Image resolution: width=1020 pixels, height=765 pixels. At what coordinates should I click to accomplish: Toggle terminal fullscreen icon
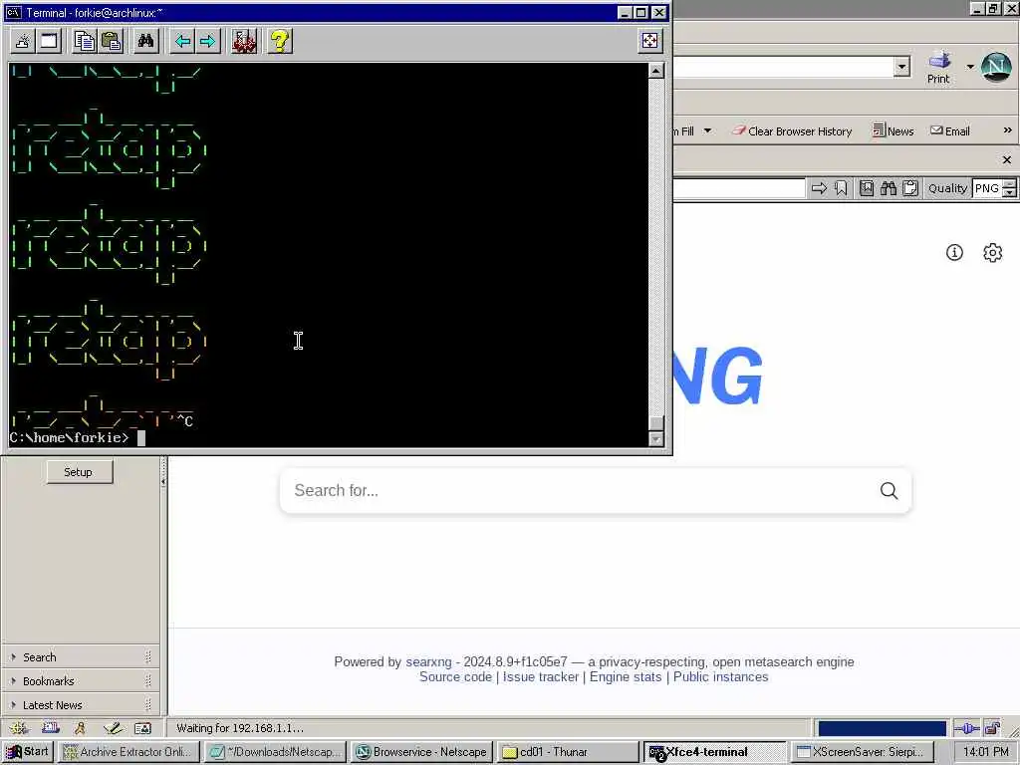tap(649, 41)
